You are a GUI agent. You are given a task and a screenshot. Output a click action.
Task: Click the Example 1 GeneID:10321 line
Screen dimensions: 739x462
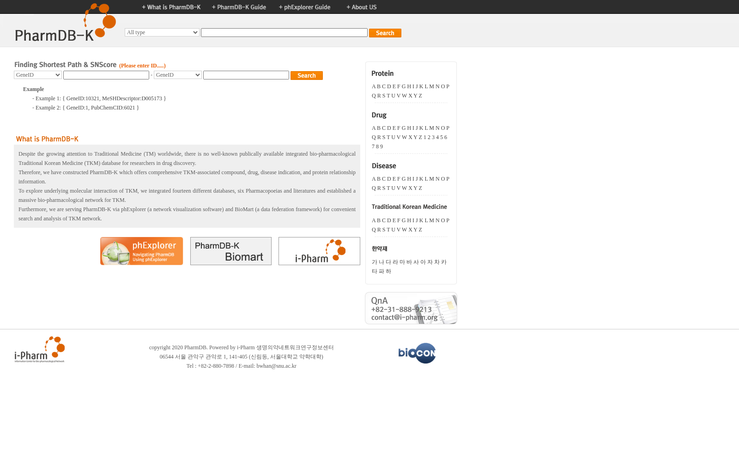(99, 98)
